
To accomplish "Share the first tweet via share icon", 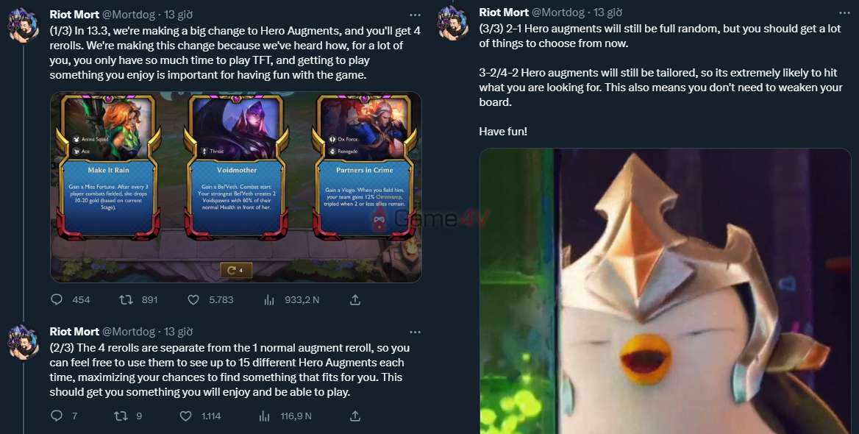I will click(x=355, y=299).
